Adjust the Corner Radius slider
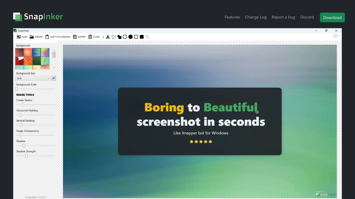The width and height of the screenshot is (355, 199). click(35, 105)
